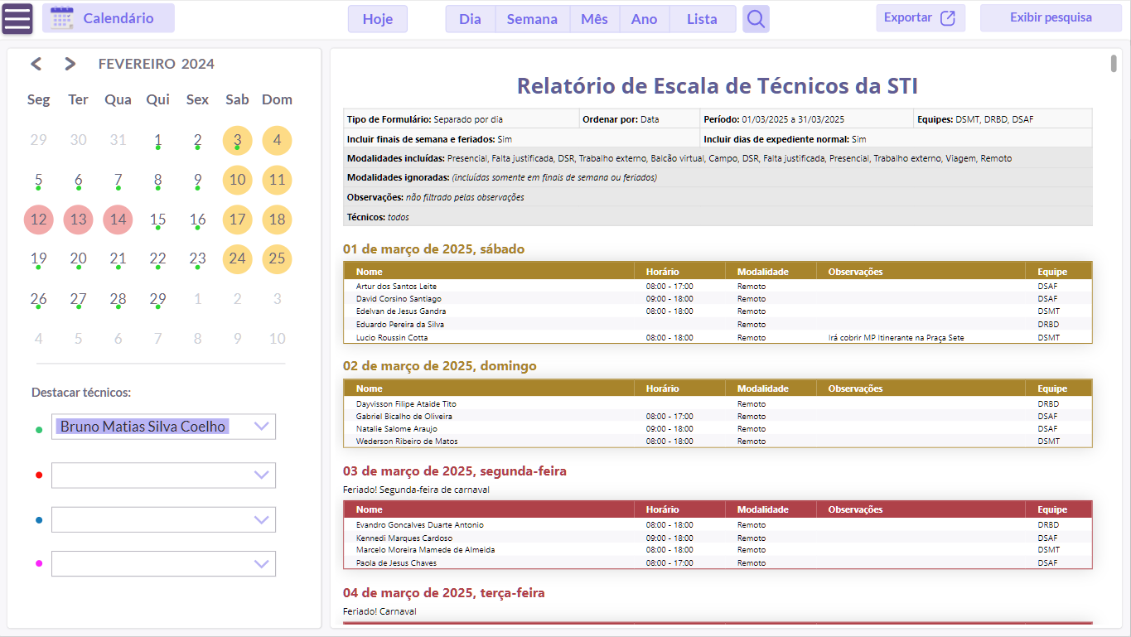Switch to Dia view

coord(470,19)
